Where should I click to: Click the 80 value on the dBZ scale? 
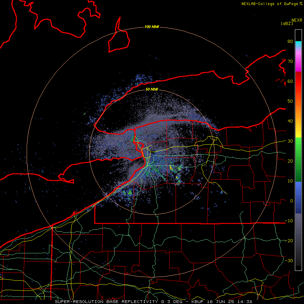290,42
